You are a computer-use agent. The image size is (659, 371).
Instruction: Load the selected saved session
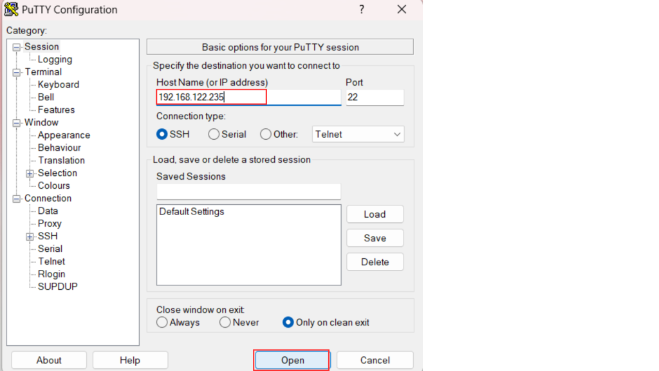pos(375,214)
